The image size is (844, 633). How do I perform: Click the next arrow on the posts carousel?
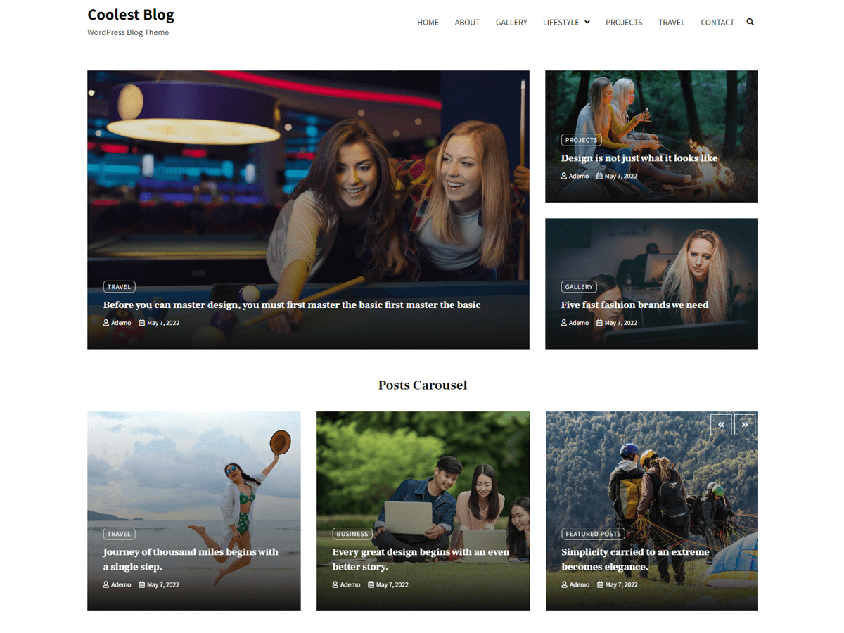pos(744,424)
